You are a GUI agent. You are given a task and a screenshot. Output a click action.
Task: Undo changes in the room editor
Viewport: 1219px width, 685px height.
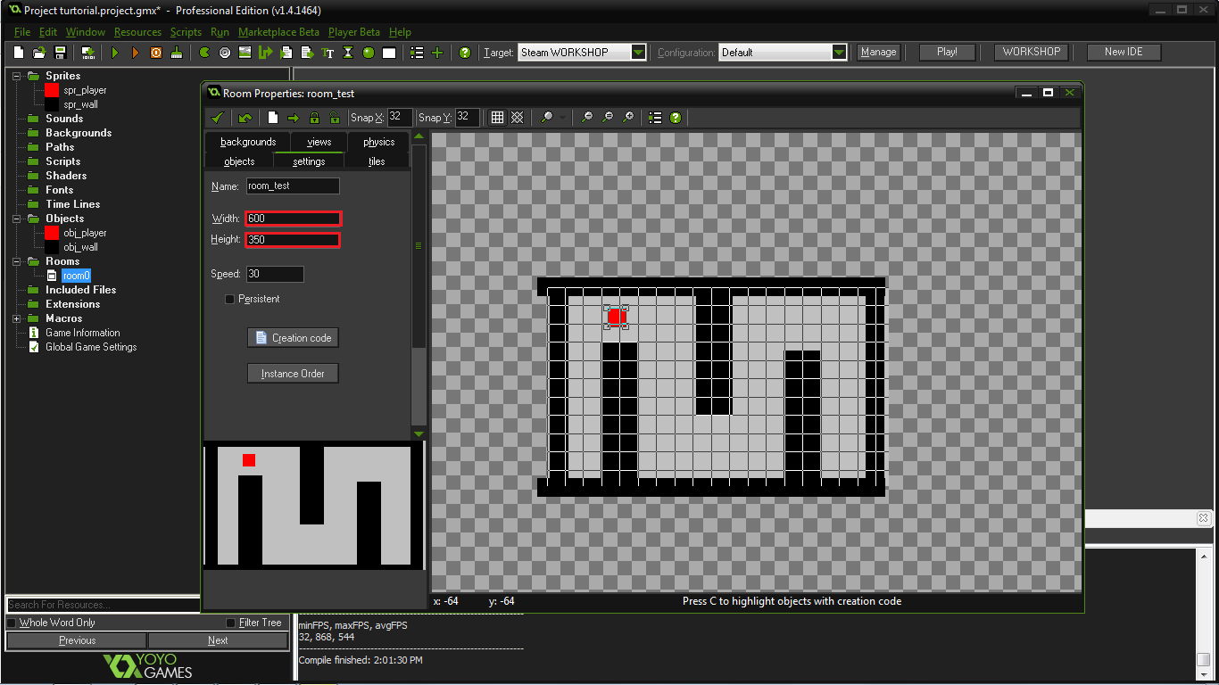point(245,117)
